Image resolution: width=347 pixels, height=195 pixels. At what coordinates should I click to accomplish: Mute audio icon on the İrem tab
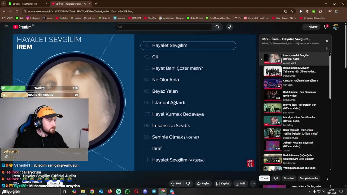85,4
